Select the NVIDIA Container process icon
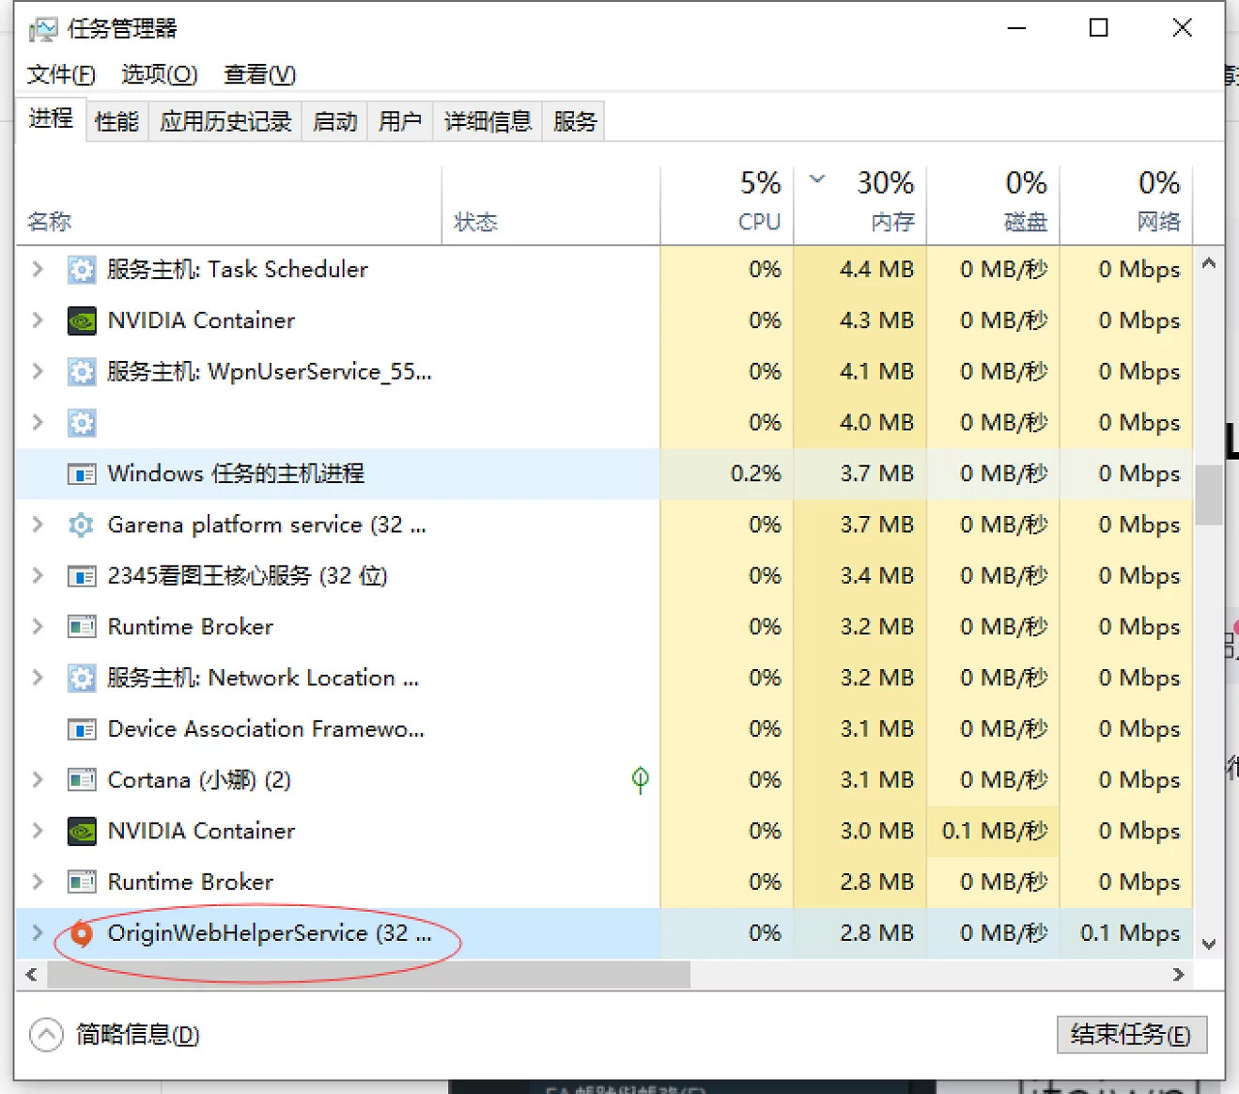Screen dimensions: 1239x1094 click(x=82, y=320)
